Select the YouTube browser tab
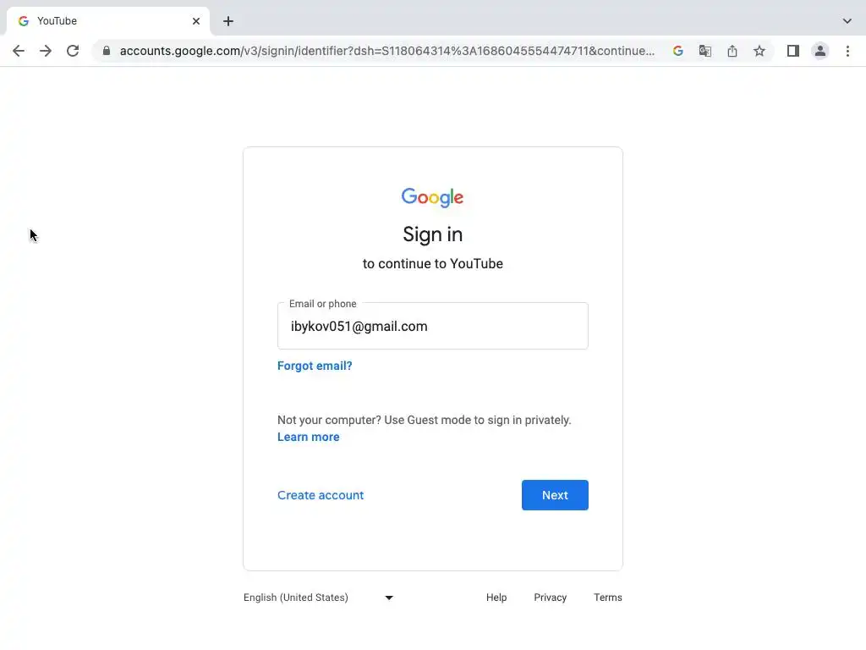This screenshot has width=866, height=650. tap(101, 21)
